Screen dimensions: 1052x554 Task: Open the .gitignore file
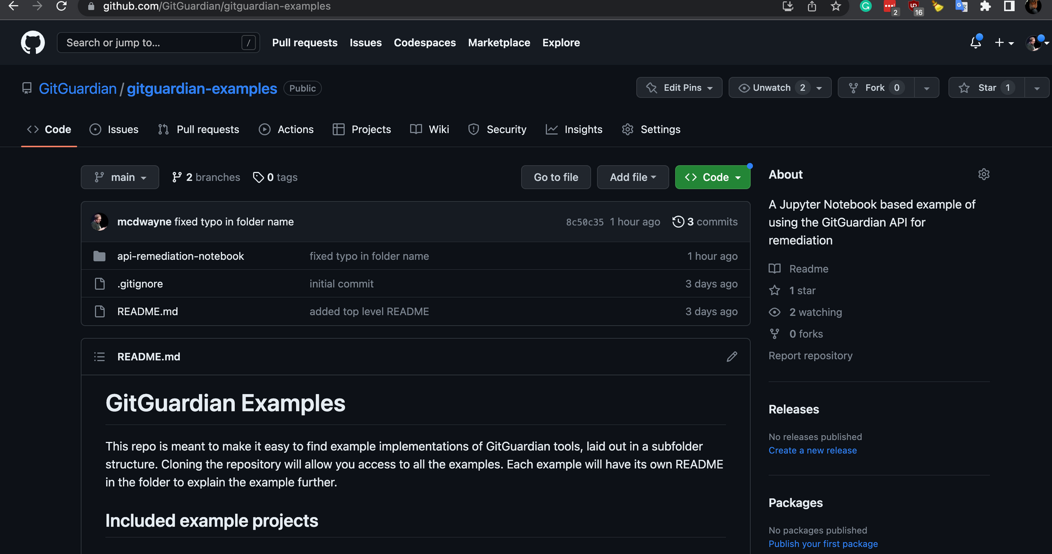(x=140, y=284)
